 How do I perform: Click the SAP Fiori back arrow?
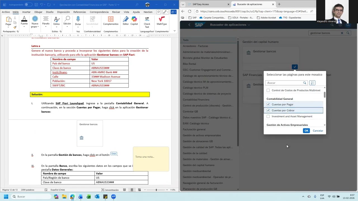189,25
